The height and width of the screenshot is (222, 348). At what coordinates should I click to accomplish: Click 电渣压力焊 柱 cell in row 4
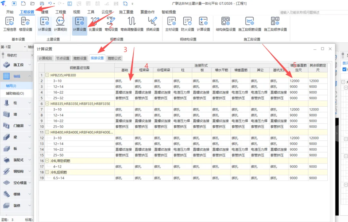[x=182, y=92]
